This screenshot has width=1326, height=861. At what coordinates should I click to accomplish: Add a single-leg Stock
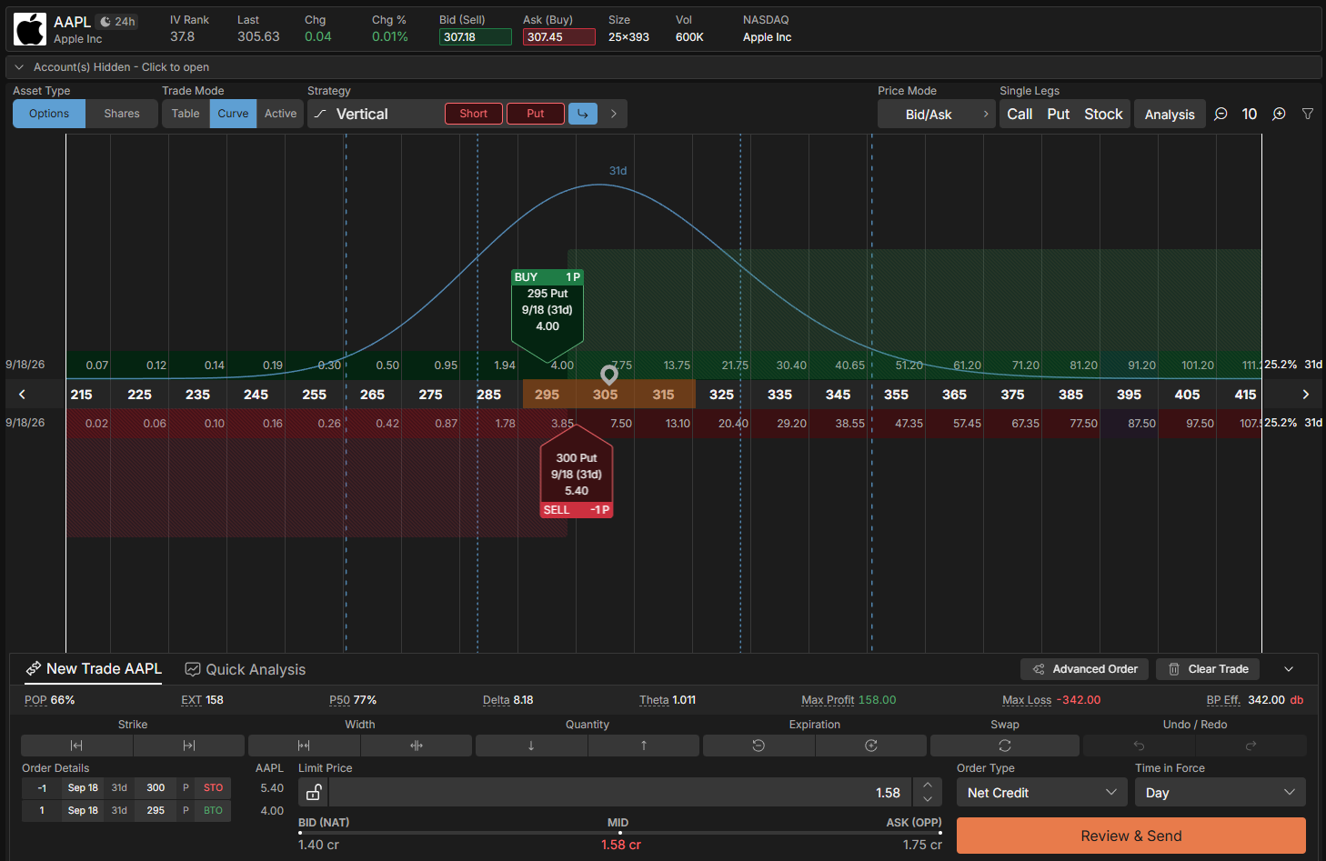tap(1103, 115)
